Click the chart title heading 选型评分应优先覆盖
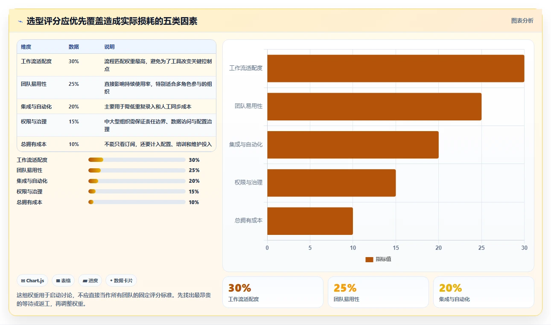This screenshot has height=325, width=551. click(112, 21)
